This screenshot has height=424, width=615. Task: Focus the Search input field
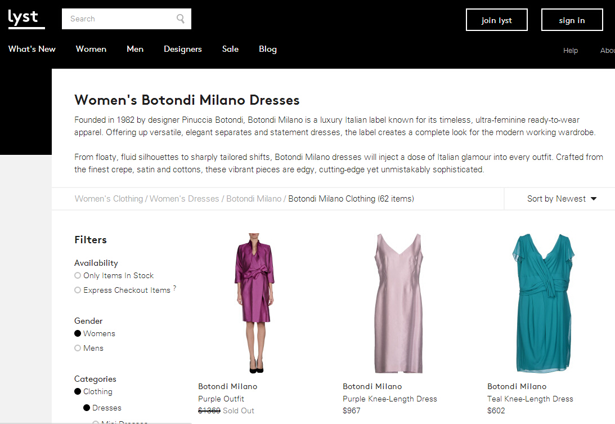[x=126, y=19]
